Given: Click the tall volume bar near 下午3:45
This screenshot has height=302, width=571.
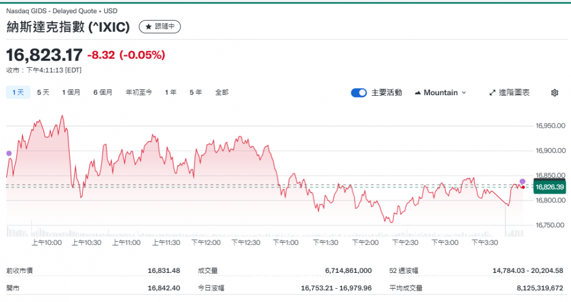Looking at the screenshot, I should click(x=506, y=222).
